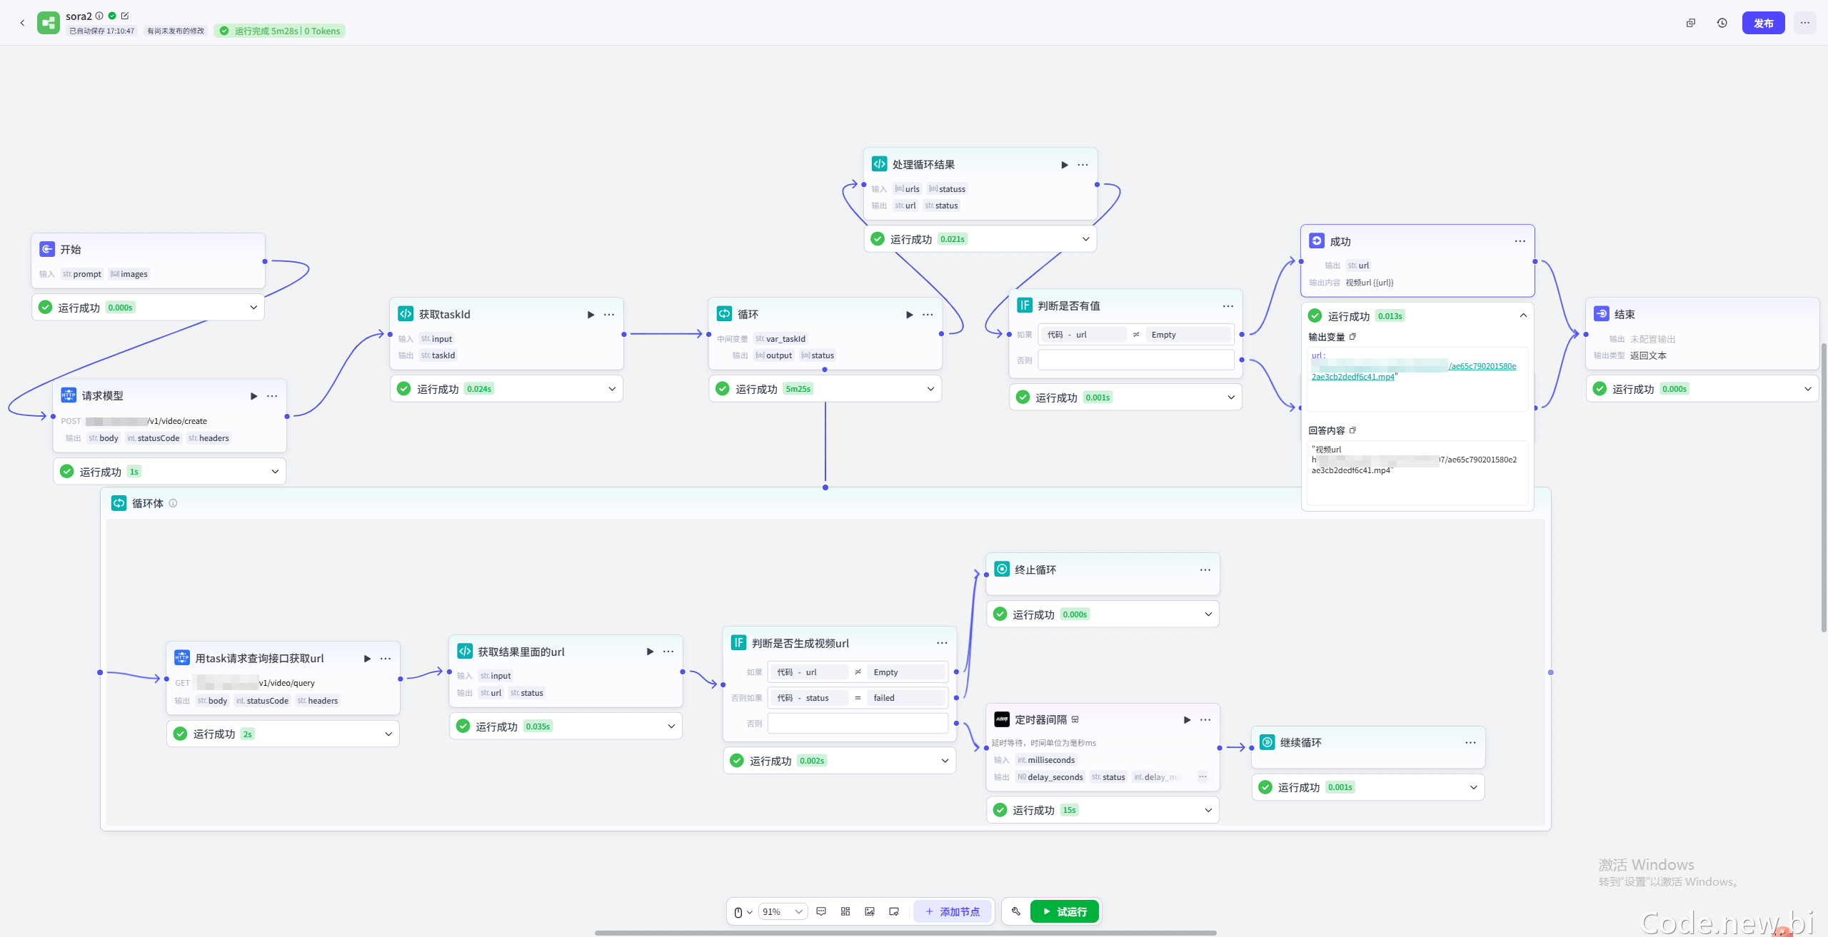Expand 定时器间隔 run result 15s
Viewport: 1828px width, 937px height.
(1208, 810)
